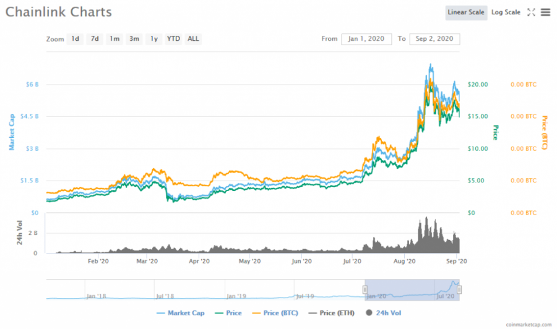Viewport: 557px width, 329px height.
Task: Toggle Price (ETH) series in legend
Action: [332, 313]
